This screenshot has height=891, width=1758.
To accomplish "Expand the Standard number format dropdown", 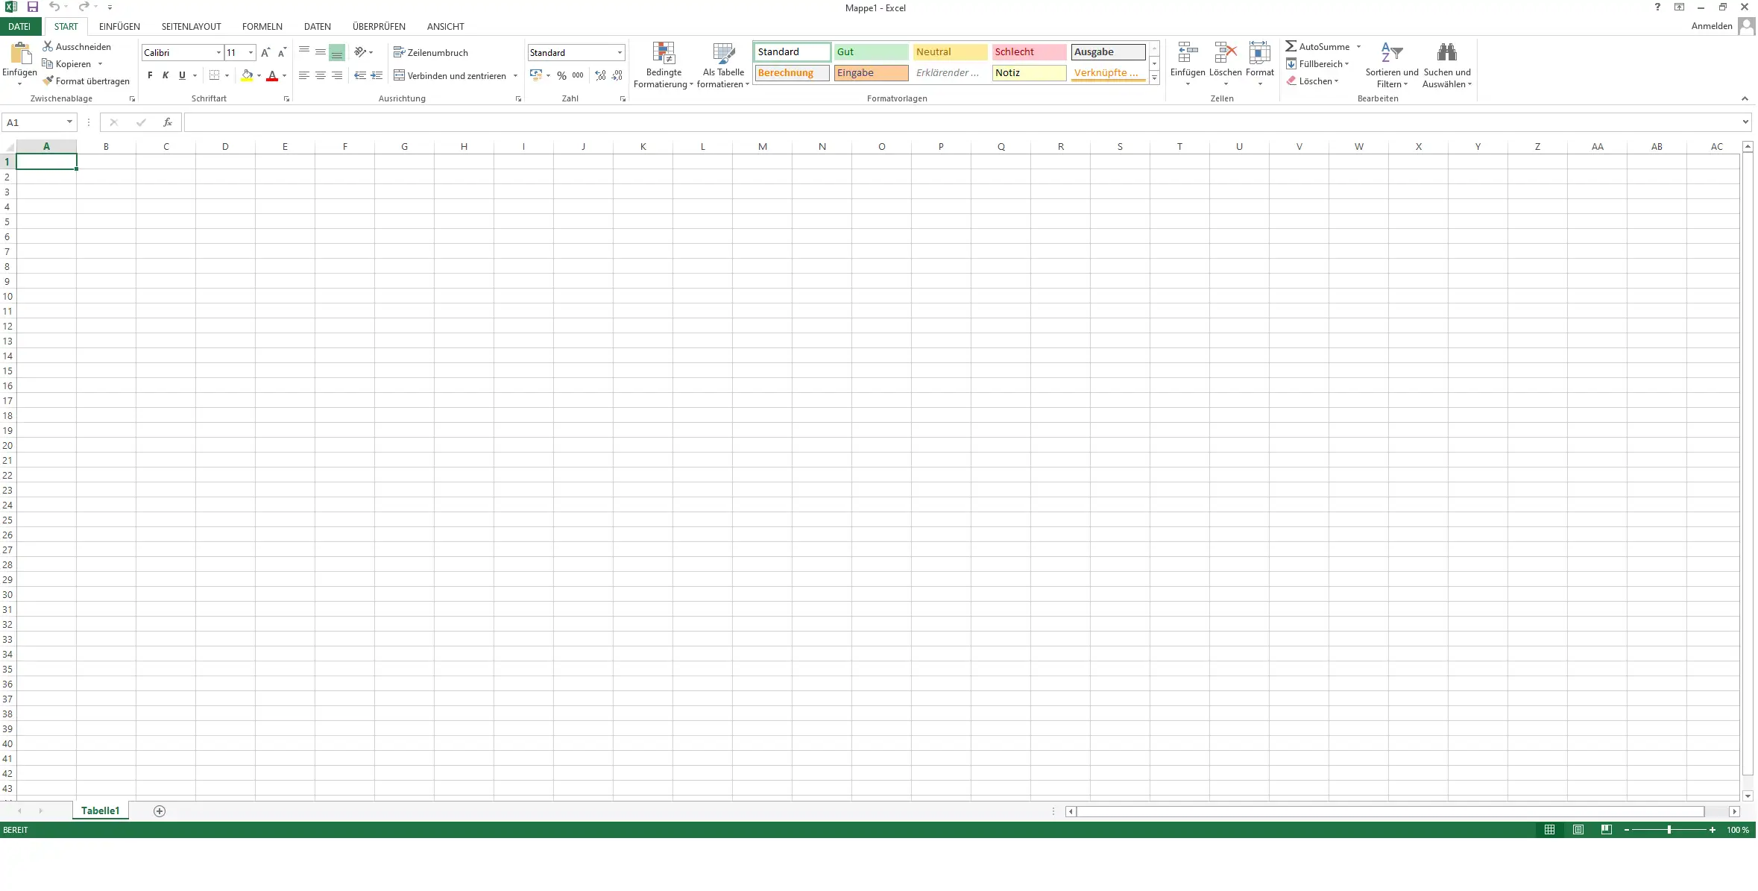I will (620, 52).
